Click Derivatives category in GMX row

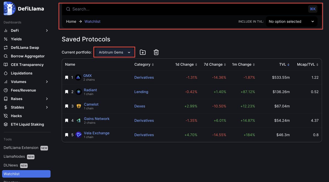pyautogui.click(x=144, y=78)
